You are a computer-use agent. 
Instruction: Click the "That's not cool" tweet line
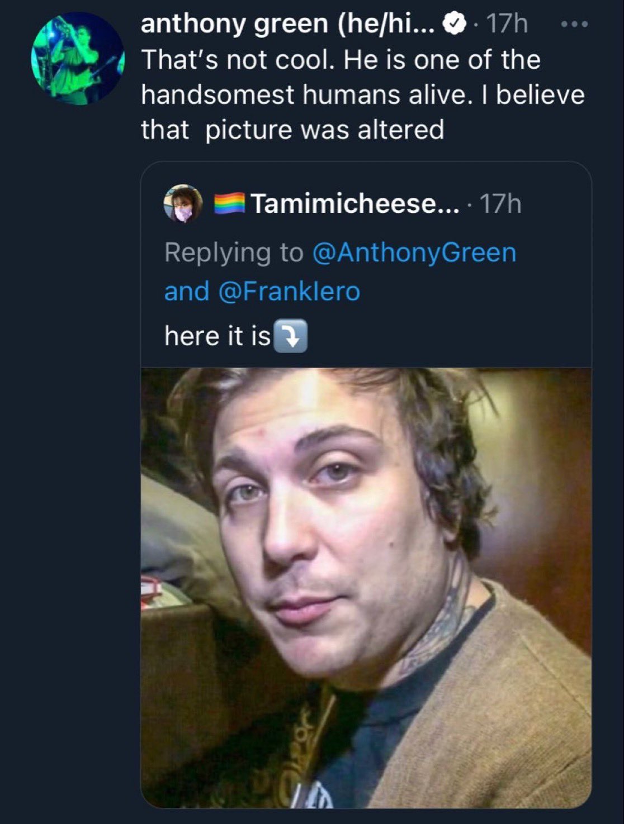(x=340, y=60)
